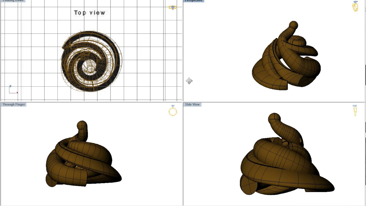Screen dimensions: 366x206
Task: Click the angled ring icon in Perspective viewport
Action: click(355, 6)
